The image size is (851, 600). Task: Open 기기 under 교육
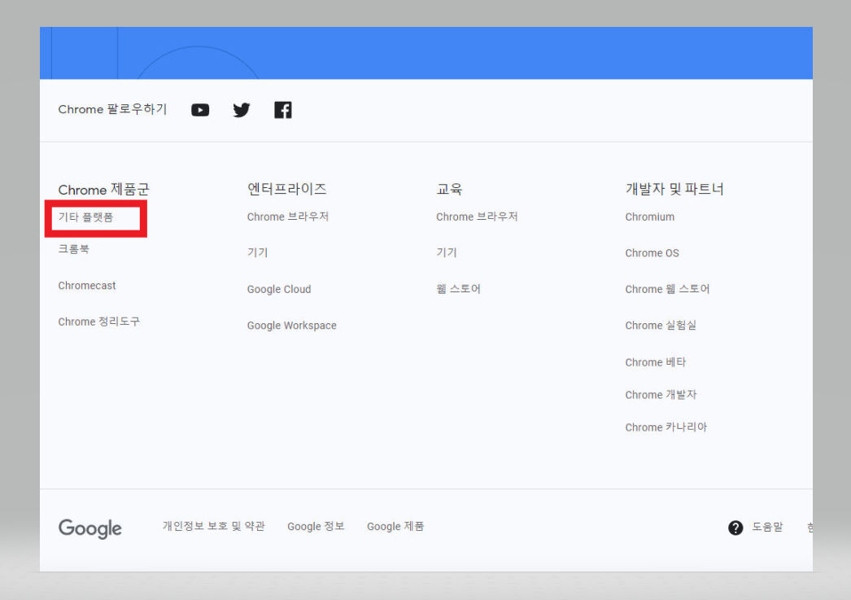click(x=447, y=252)
